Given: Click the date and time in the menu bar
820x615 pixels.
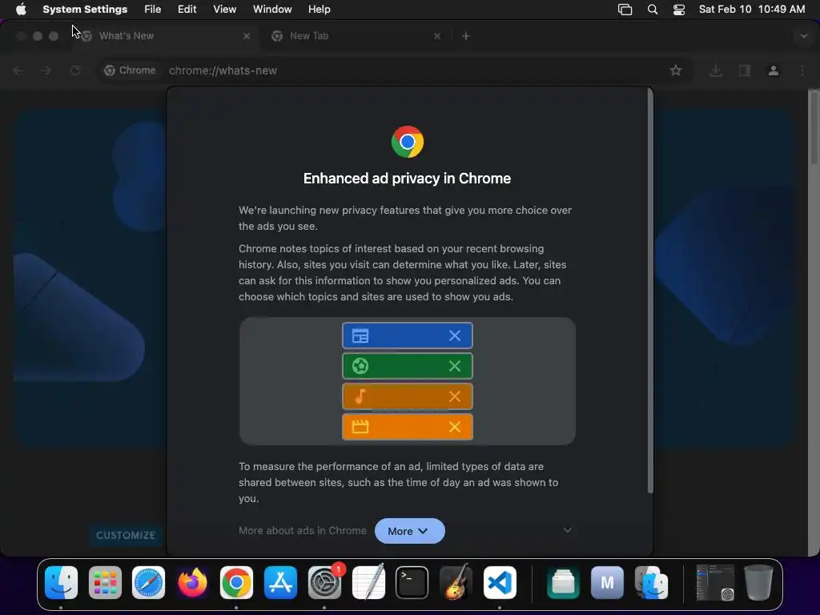Looking at the screenshot, I should pyautogui.click(x=751, y=10).
